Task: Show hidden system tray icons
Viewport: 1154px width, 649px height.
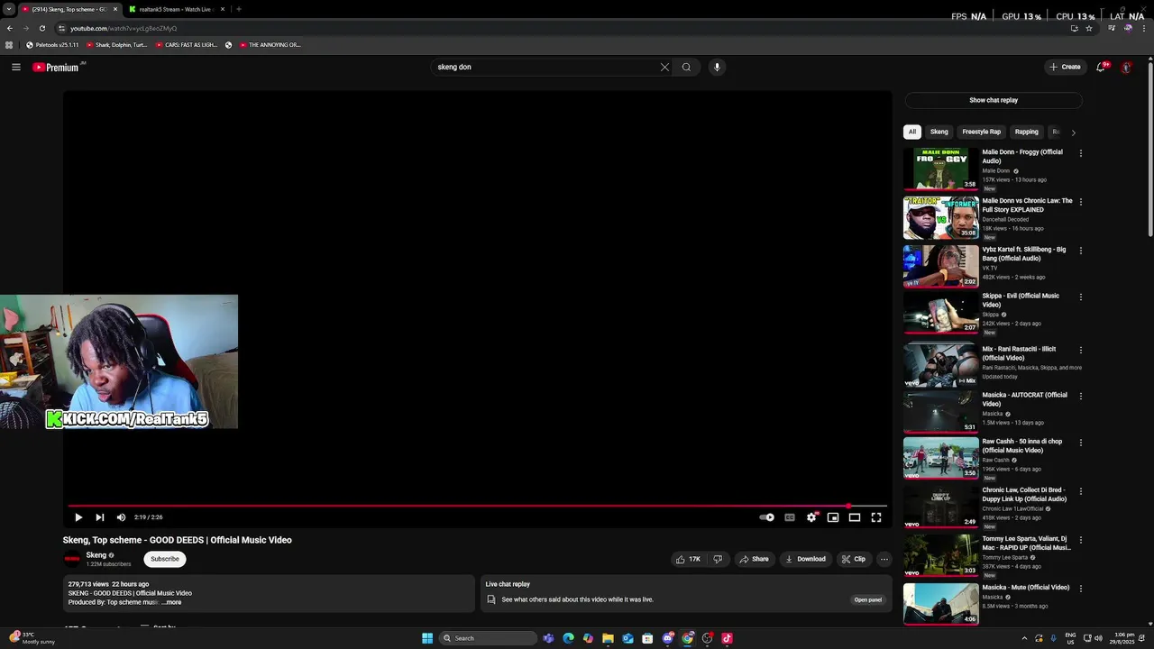Action: (x=1024, y=638)
